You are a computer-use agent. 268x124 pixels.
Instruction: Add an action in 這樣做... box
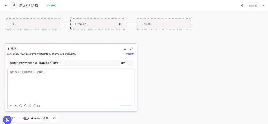163,24
